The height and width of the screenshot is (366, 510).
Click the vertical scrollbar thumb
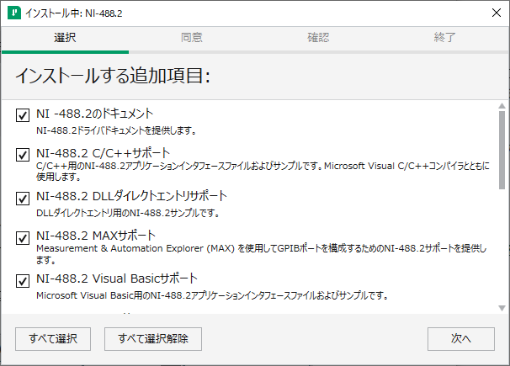point(502,150)
